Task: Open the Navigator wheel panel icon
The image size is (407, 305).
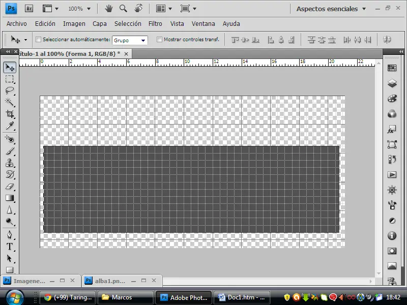Action: click(x=392, y=190)
